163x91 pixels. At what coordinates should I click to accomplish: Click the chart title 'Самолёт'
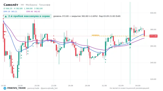point(11,5)
